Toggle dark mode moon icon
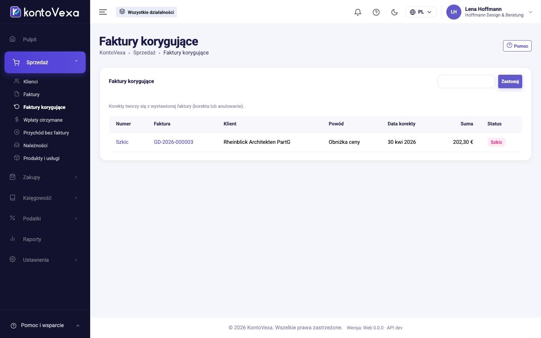This screenshot has height=338, width=541. [x=394, y=12]
